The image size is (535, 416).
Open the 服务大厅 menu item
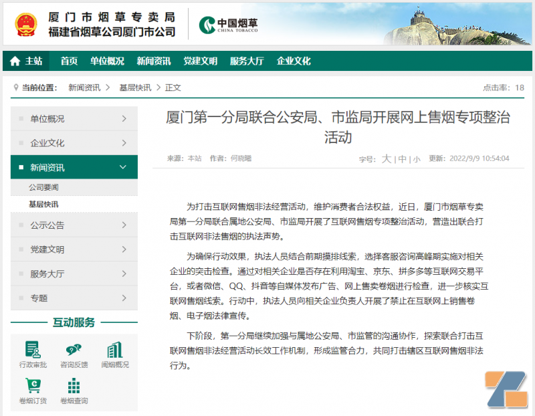(x=247, y=61)
